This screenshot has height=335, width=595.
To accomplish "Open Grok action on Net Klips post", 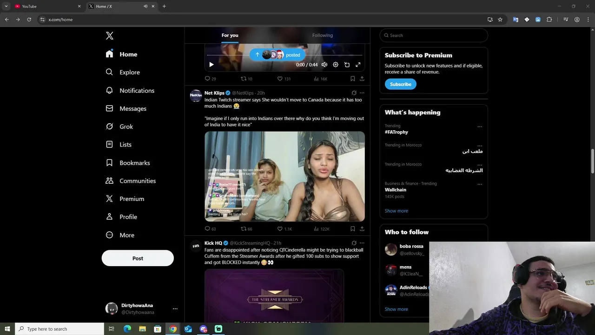I will point(354,93).
